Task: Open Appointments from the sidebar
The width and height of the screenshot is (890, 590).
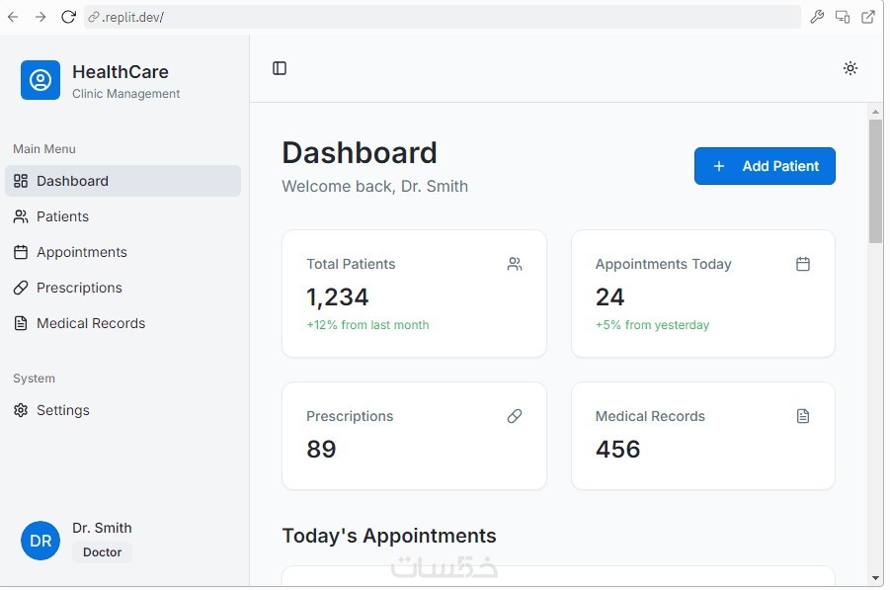Action: point(81,252)
